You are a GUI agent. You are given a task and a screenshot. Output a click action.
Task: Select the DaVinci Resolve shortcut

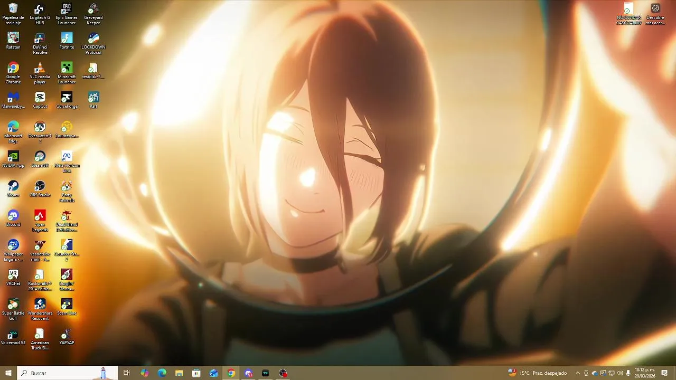click(40, 44)
